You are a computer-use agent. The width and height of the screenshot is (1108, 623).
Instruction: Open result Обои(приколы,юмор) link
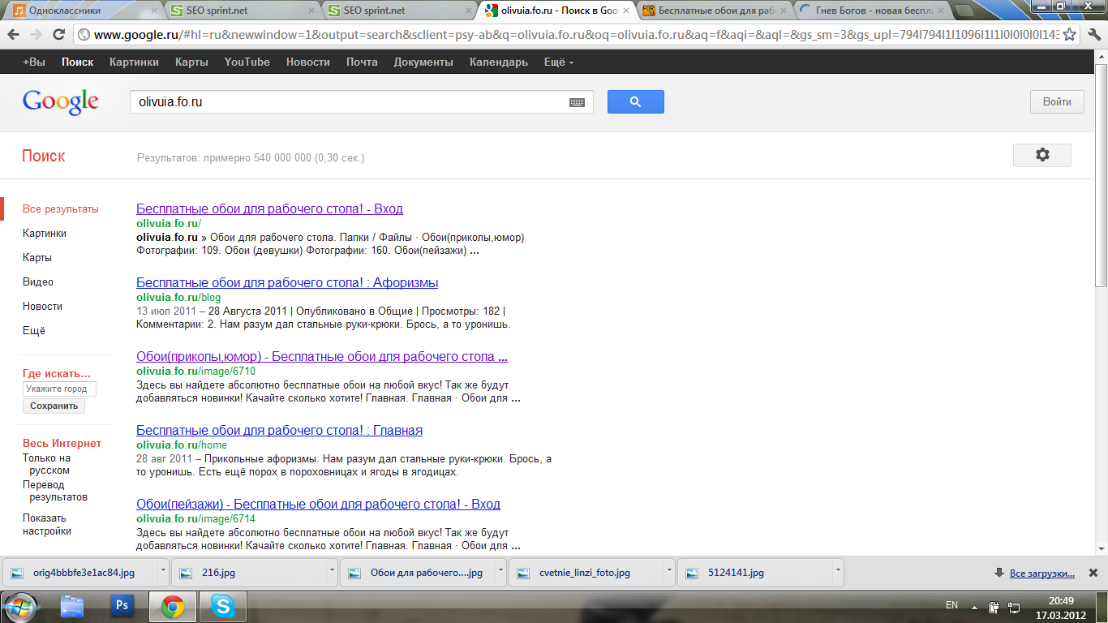click(x=322, y=356)
